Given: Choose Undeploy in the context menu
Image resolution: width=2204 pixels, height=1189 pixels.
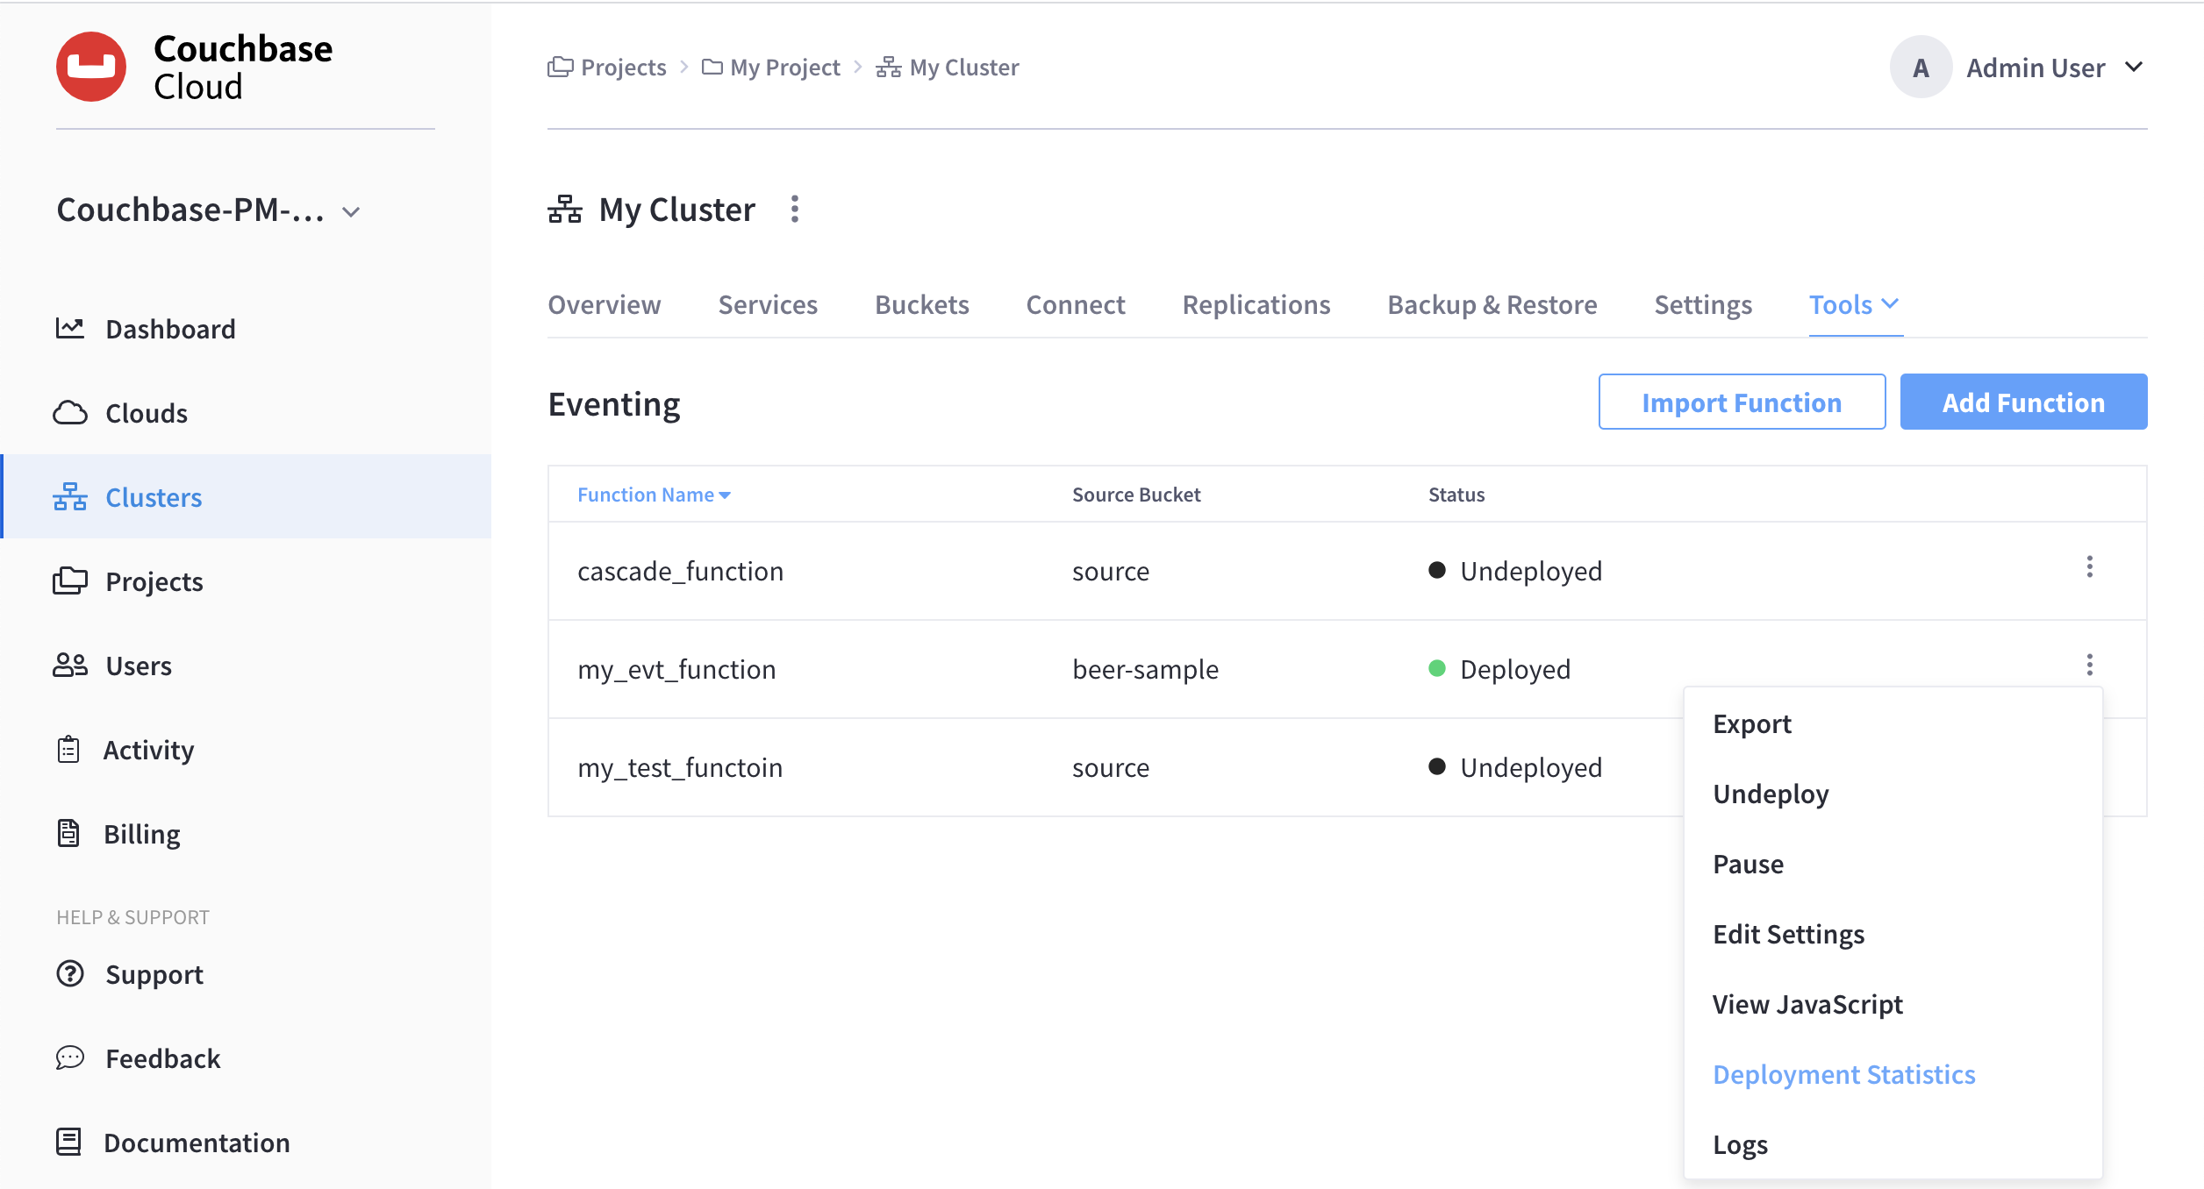Looking at the screenshot, I should coord(1771,794).
